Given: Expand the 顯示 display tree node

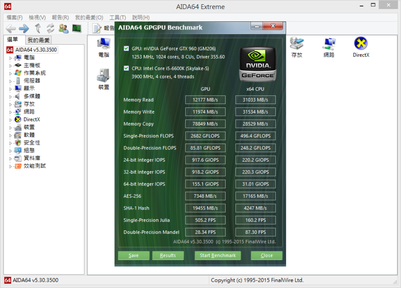Looking at the screenshot, I should click(11, 89).
